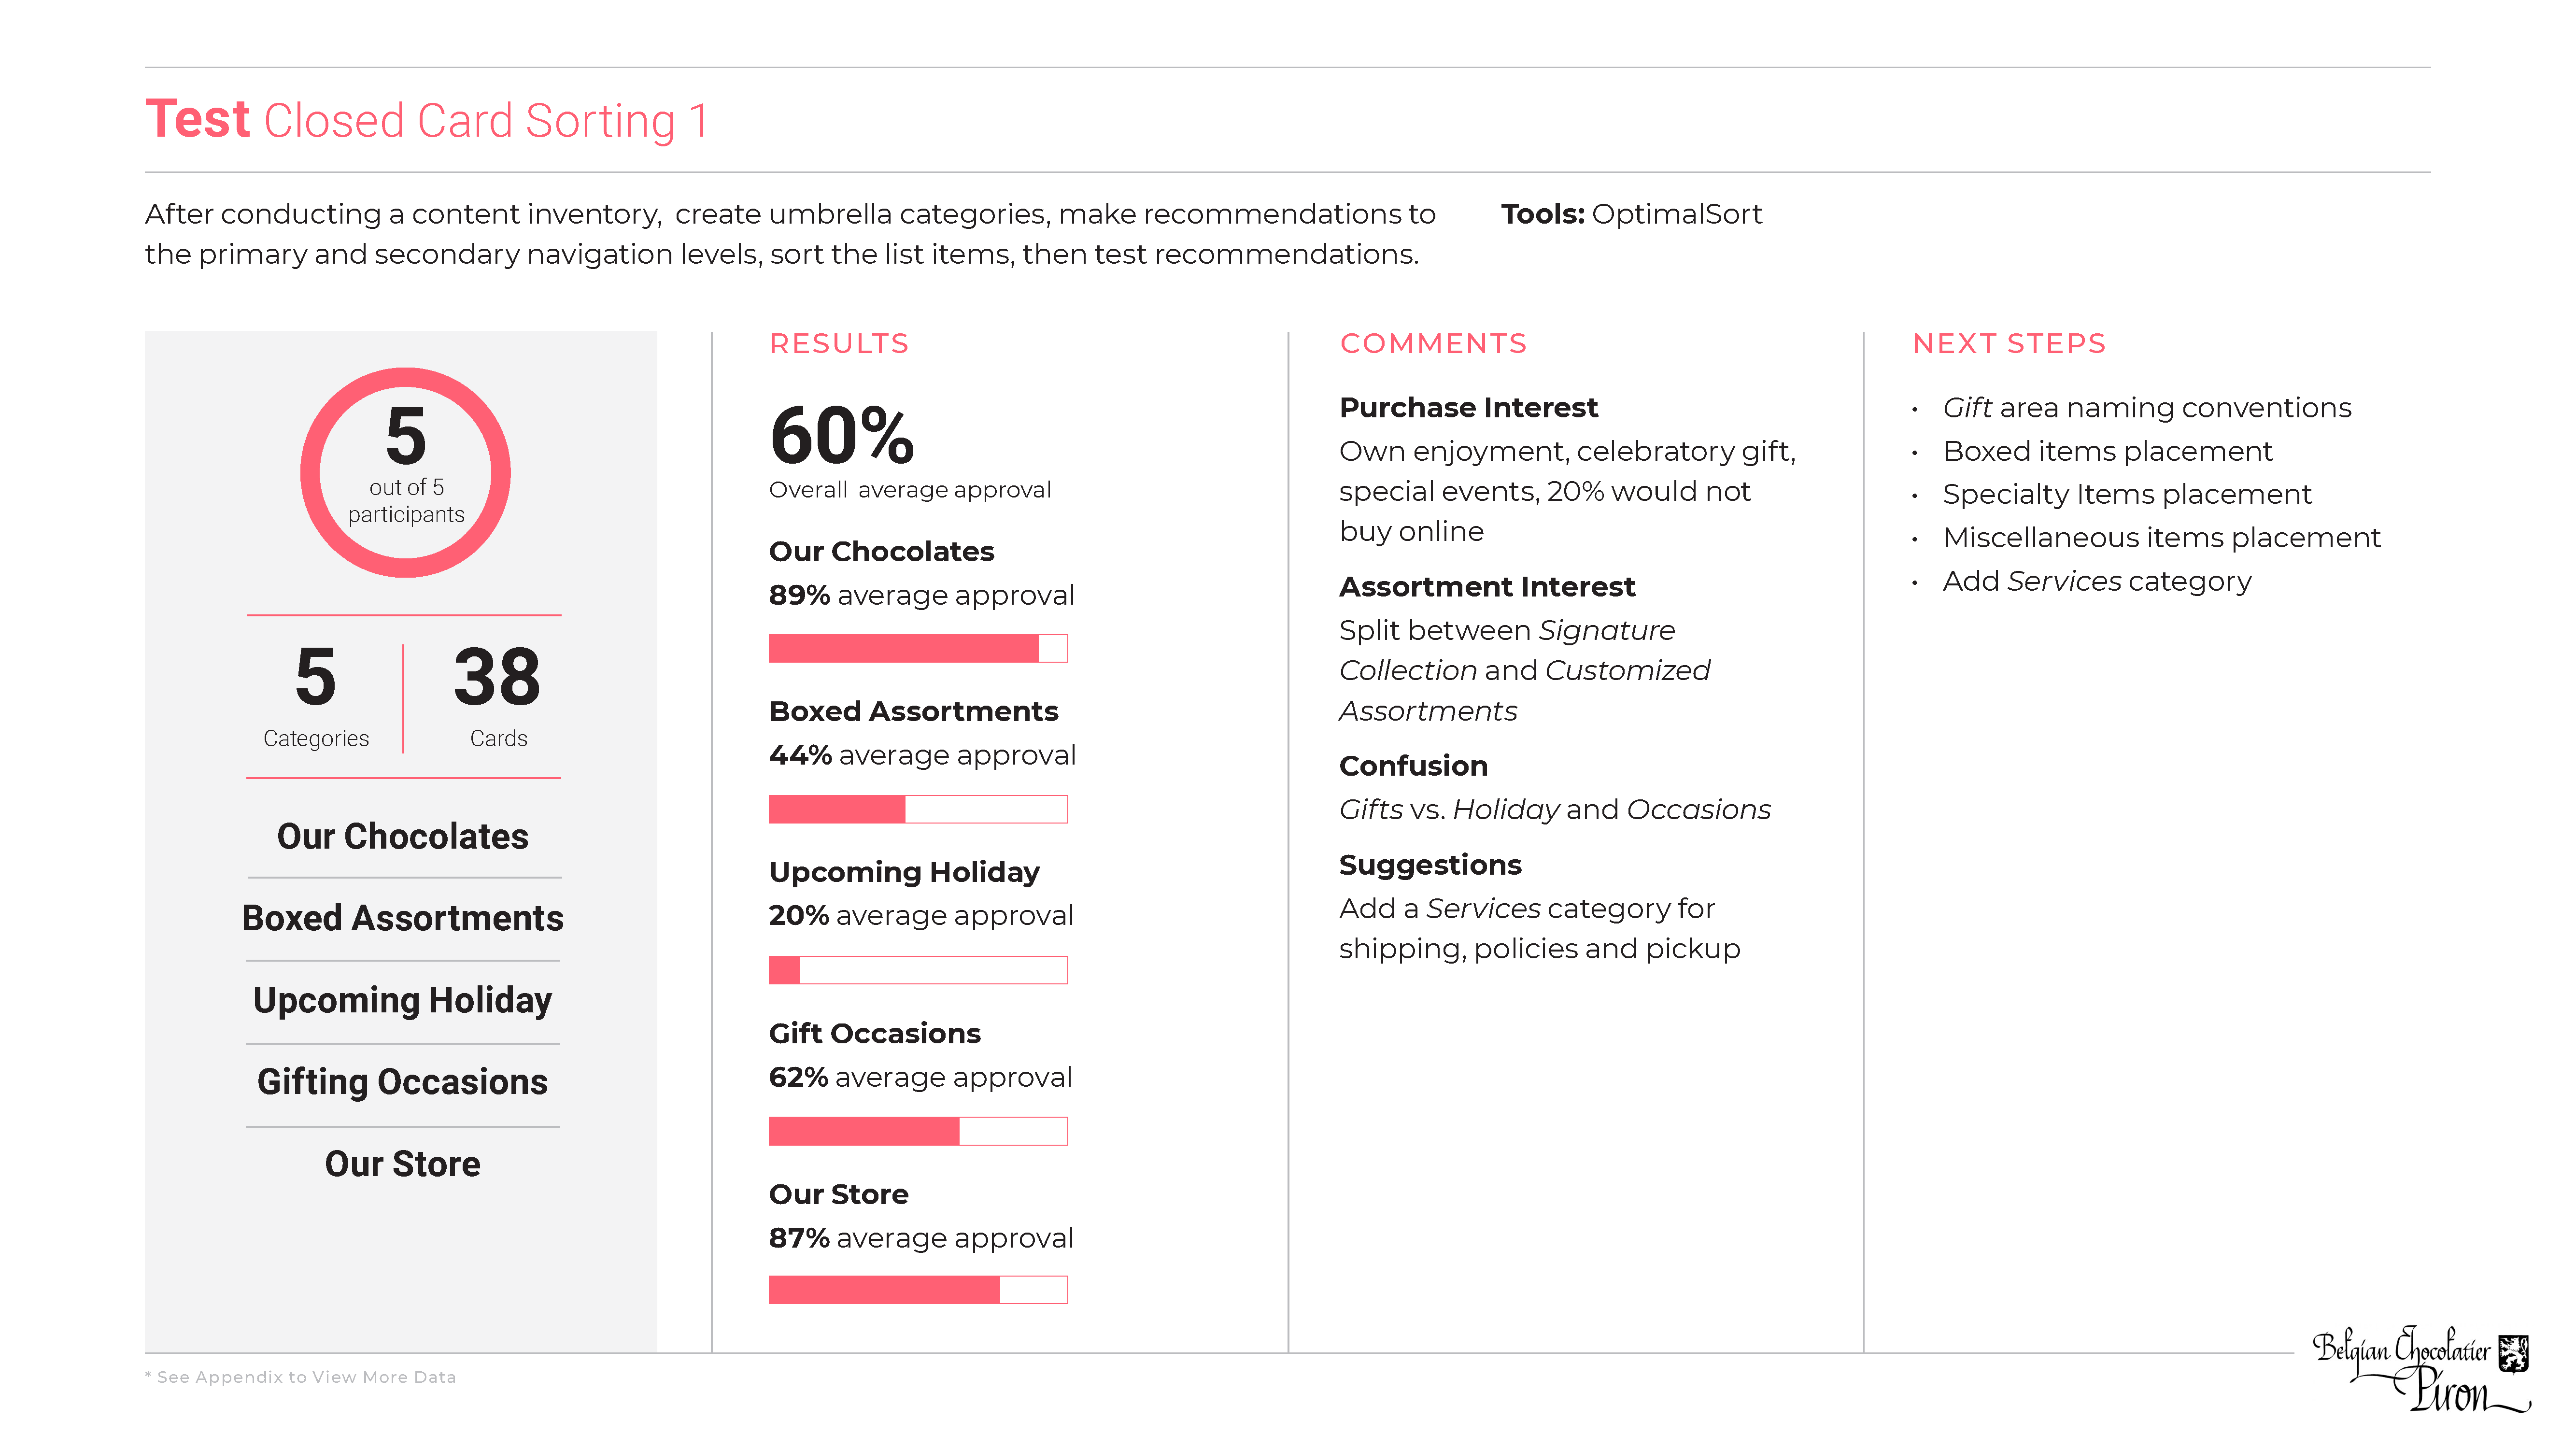The image size is (2576, 1449).
Task: Click the Gift Occasions approval progress bar
Action: coord(917,1130)
